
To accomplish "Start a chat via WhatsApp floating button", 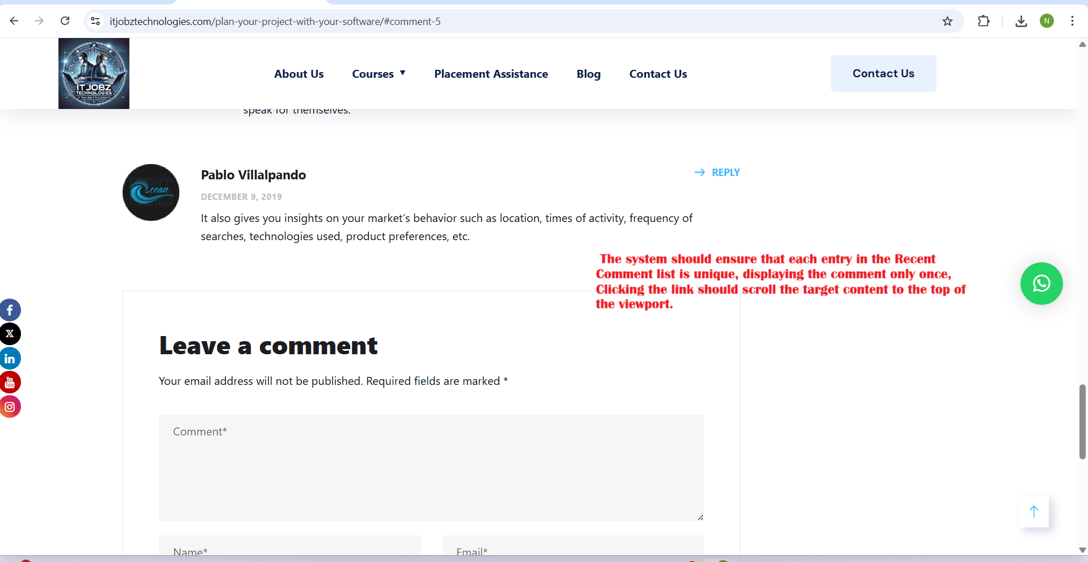I will [1041, 283].
